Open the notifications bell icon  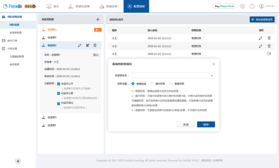(x=242, y=6)
